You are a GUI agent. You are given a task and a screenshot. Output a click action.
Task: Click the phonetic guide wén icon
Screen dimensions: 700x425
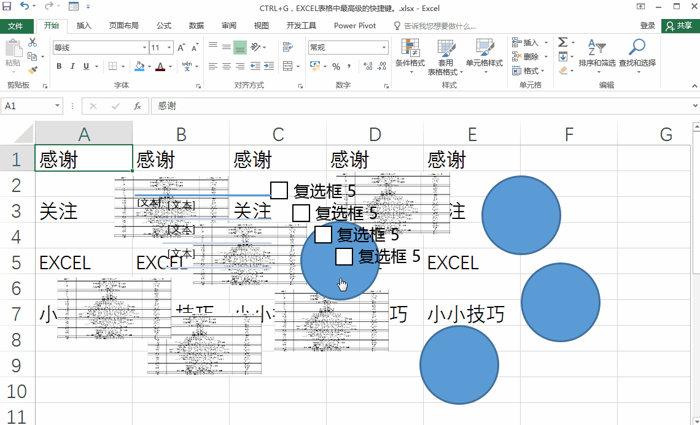(x=187, y=66)
